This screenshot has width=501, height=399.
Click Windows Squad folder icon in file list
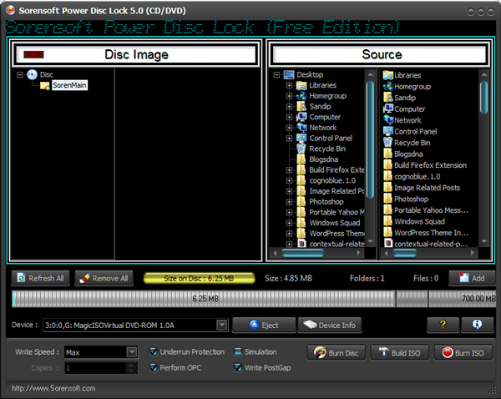tap(388, 221)
